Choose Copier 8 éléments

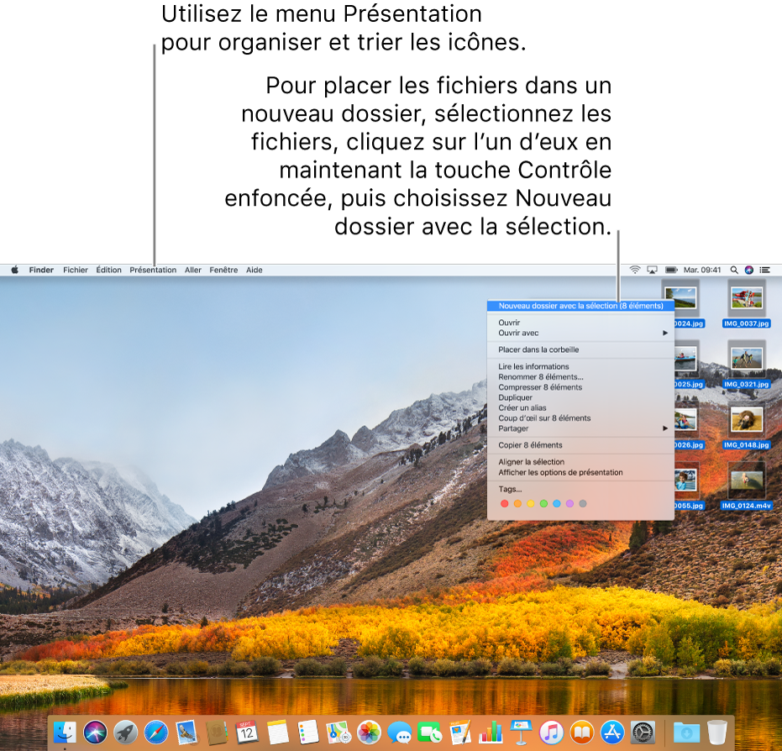pos(580,445)
